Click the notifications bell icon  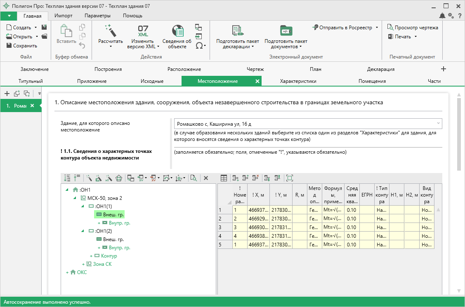pos(442,16)
